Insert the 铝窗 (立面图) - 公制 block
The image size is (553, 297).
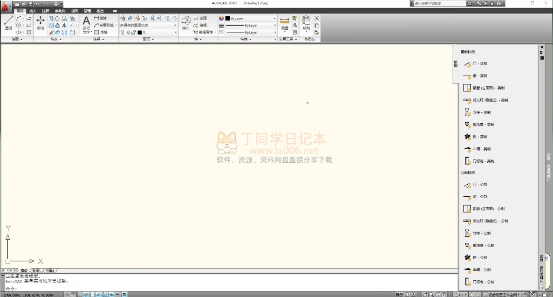click(x=484, y=209)
